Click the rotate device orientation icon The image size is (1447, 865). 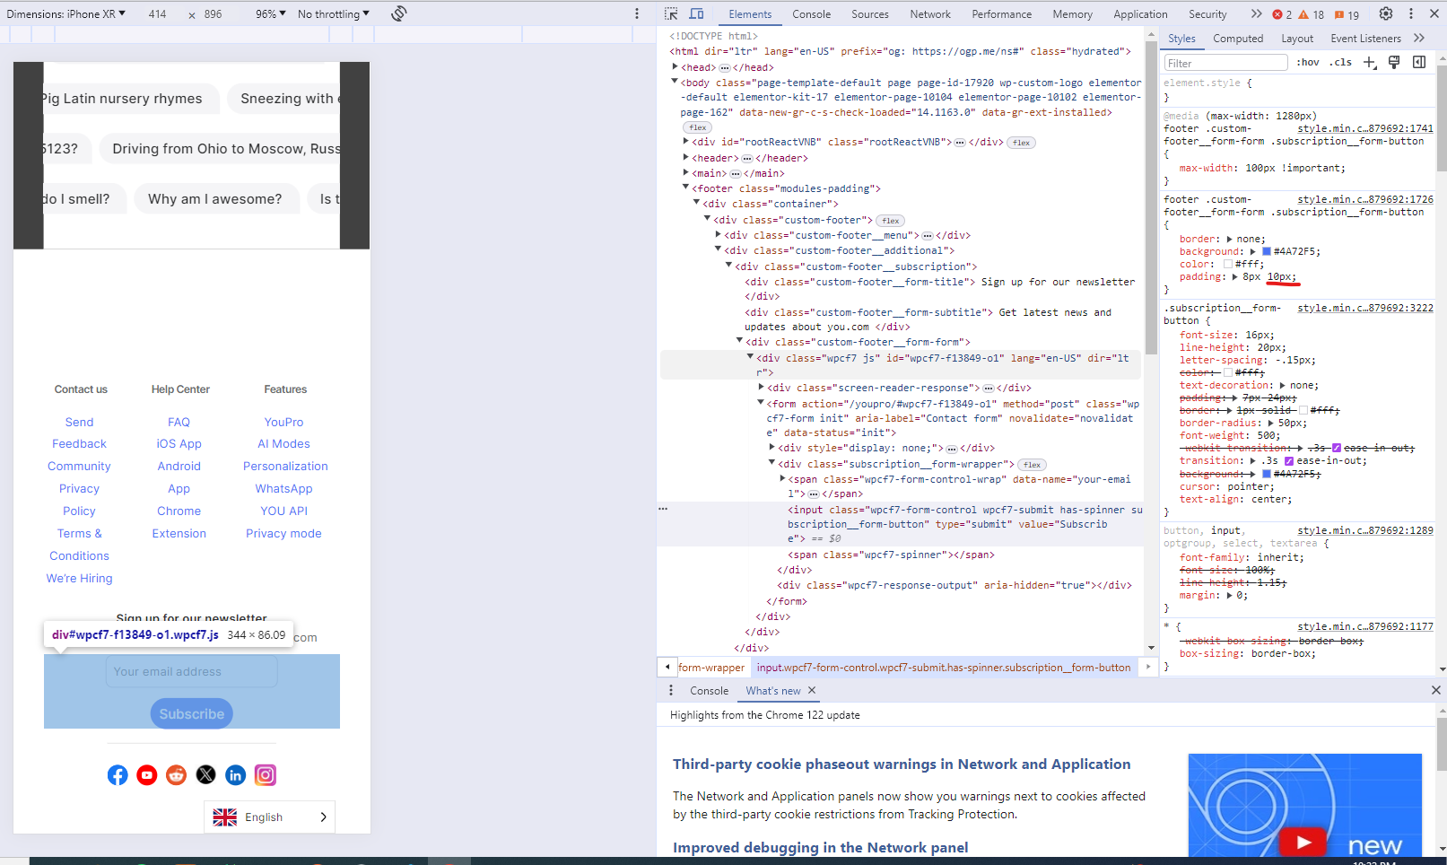399,13
